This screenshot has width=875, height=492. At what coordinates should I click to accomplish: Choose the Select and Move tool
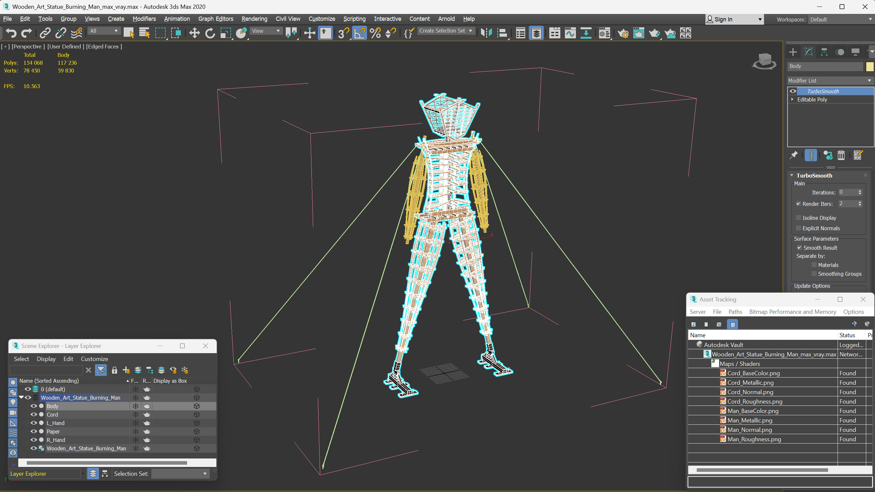coord(194,33)
